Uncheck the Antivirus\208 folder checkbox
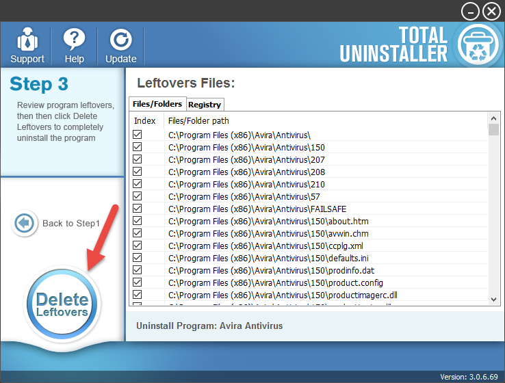505x383 pixels. (x=138, y=172)
